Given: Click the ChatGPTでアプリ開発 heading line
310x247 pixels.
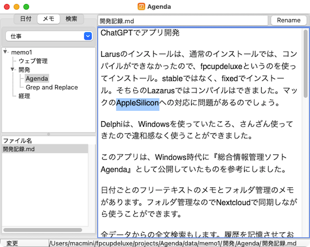Looking at the screenshot, I should (140, 33).
